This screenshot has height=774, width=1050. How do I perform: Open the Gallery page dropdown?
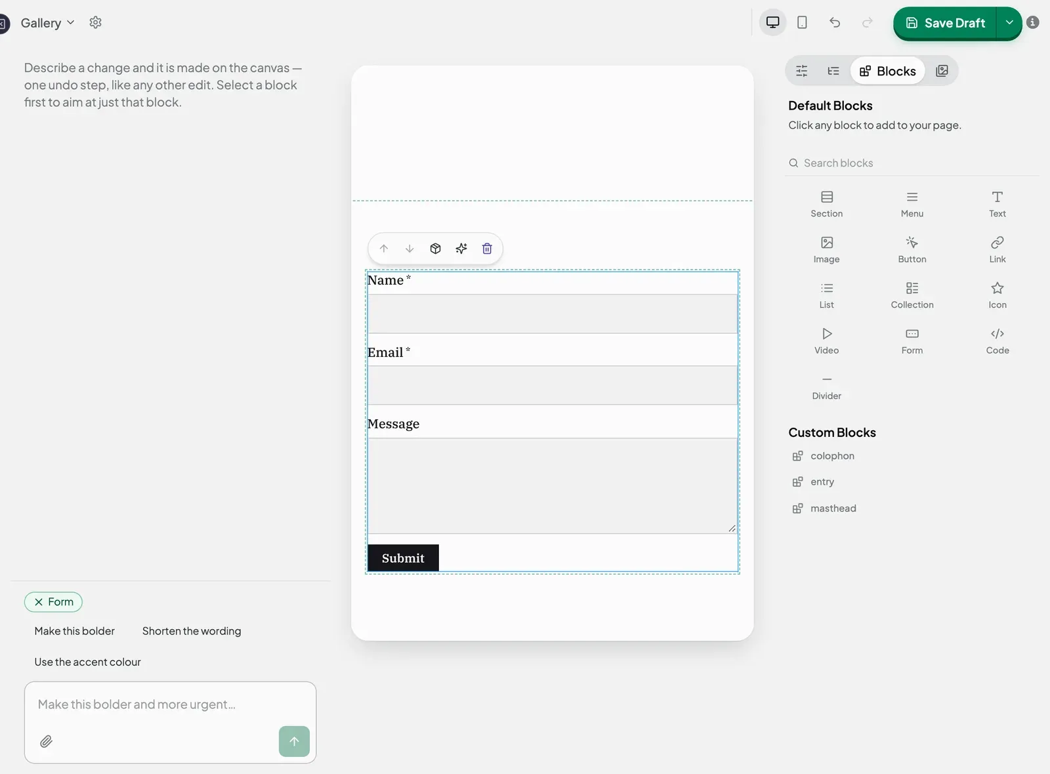(x=47, y=23)
